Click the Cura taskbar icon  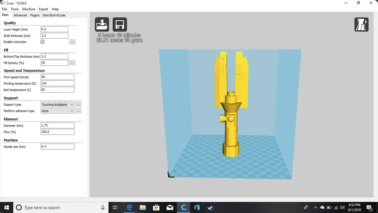point(184,207)
